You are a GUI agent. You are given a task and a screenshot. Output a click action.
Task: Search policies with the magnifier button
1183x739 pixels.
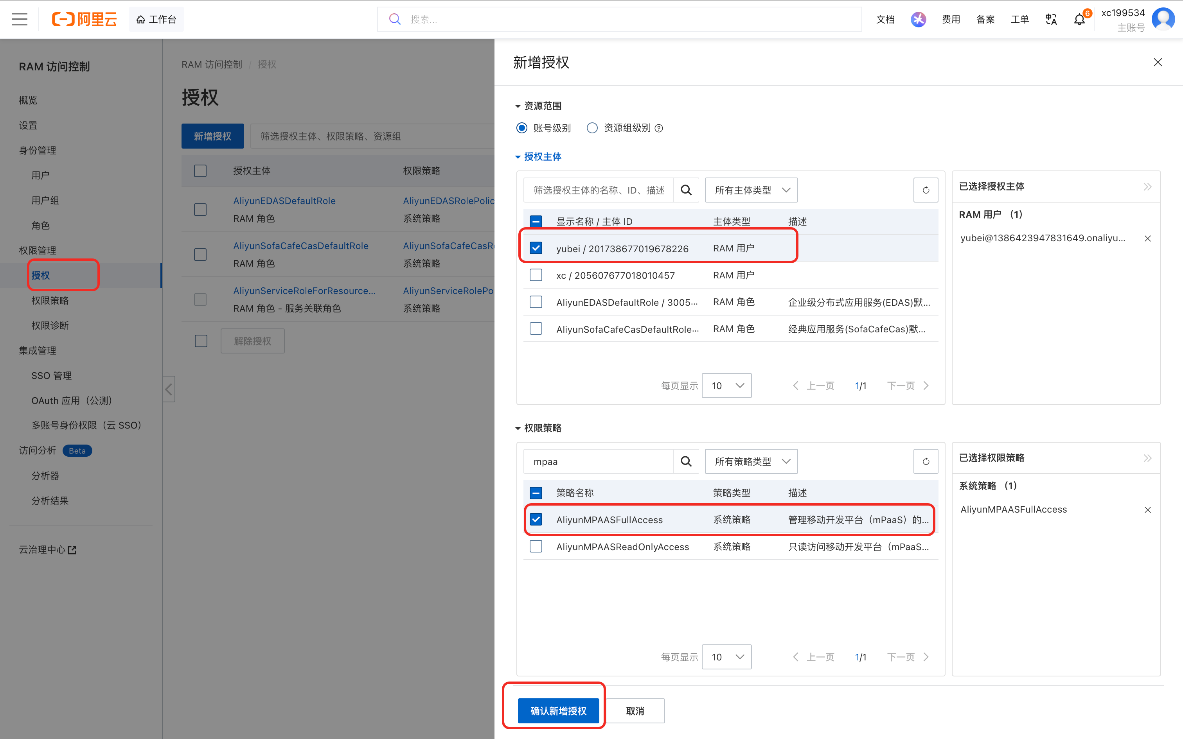(x=686, y=461)
